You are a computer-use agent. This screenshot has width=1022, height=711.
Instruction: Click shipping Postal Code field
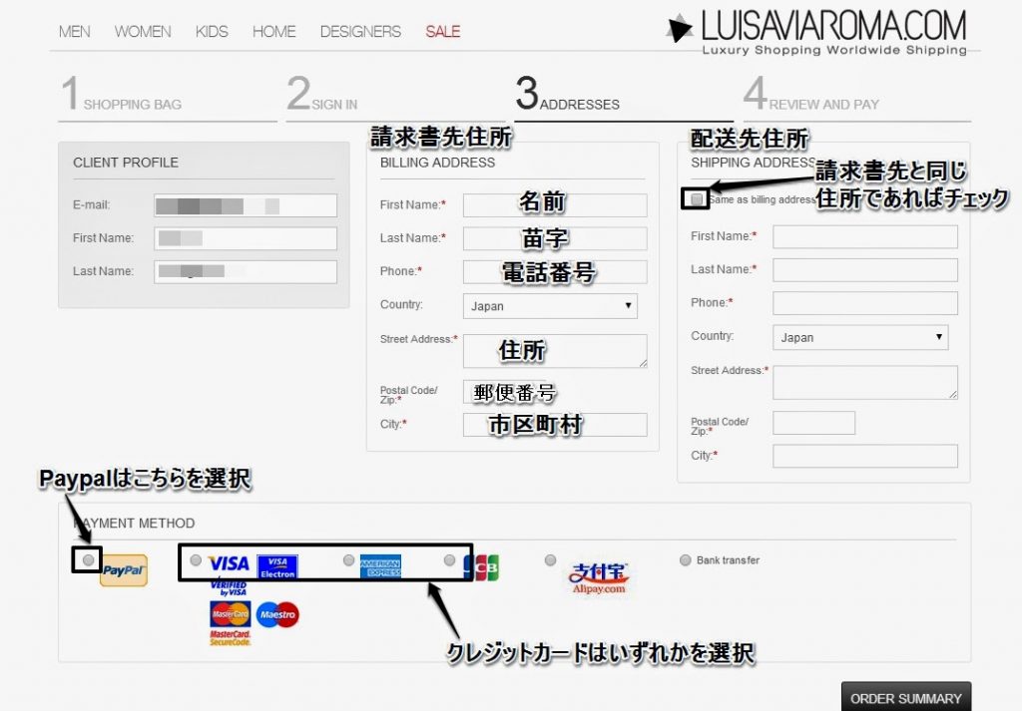(814, 423)
